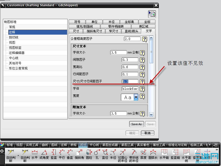Image resolution: width=221 pixels, height=166 pixels.
Task: Select the vertical chain (竖直链) tool
Action: click(x=175, y=154)
